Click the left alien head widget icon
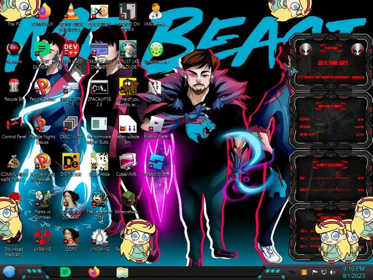The height and width of the screenshot is (280, 373). [x=306, y=49]
